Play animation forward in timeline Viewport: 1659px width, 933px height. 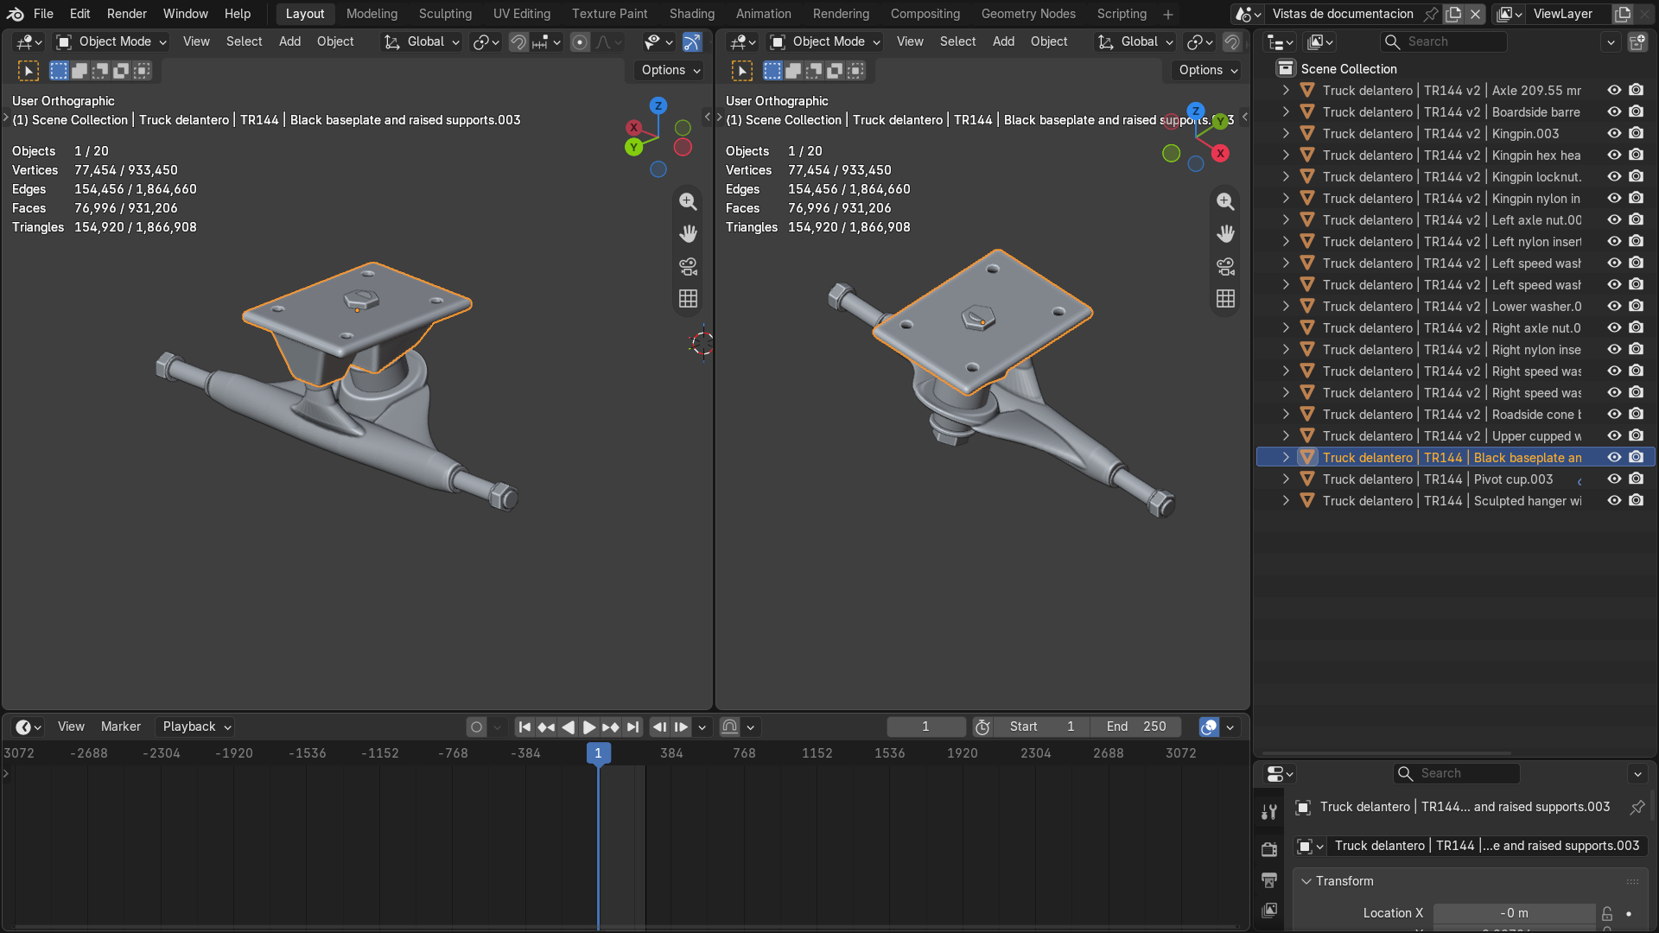(x=589, y=727)
